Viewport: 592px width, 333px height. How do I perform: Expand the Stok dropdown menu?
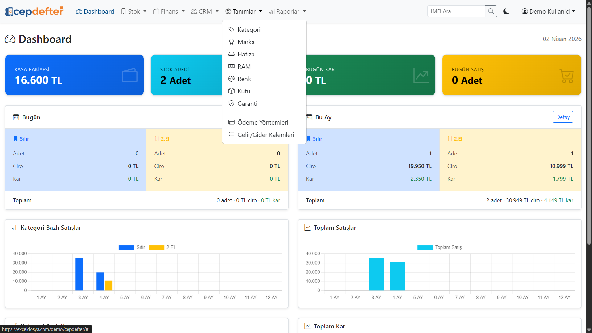[x=134, y=11]
